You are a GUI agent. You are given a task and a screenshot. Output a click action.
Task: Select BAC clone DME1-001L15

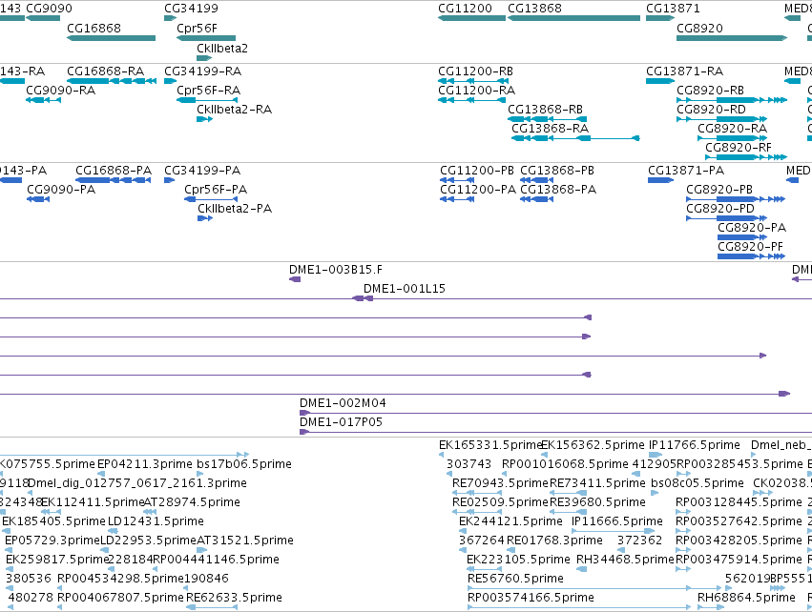click(x=405, y=289)
